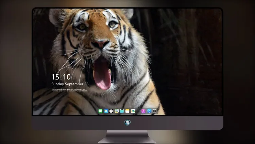The height and width of the screenshot is (144, 255).
Task: Open the Clock app in the dock
Action: coord(111,111)
